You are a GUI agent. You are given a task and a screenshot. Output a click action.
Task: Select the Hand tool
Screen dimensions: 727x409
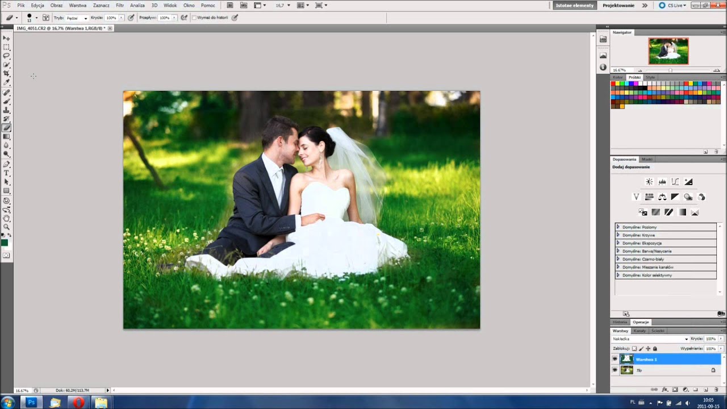[x=6, y=218]
